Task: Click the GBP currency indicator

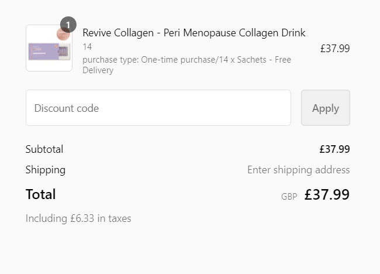Action: coord(289,196)
